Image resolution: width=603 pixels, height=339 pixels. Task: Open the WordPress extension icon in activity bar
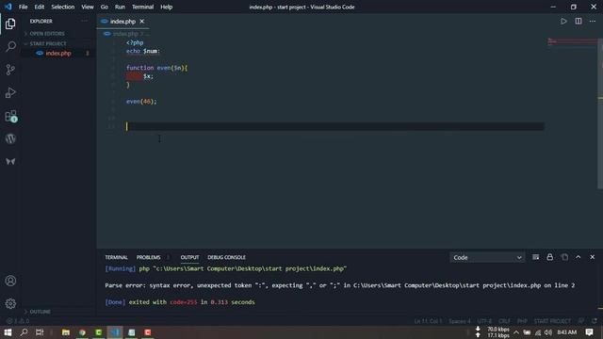click(x=10, y=138)
